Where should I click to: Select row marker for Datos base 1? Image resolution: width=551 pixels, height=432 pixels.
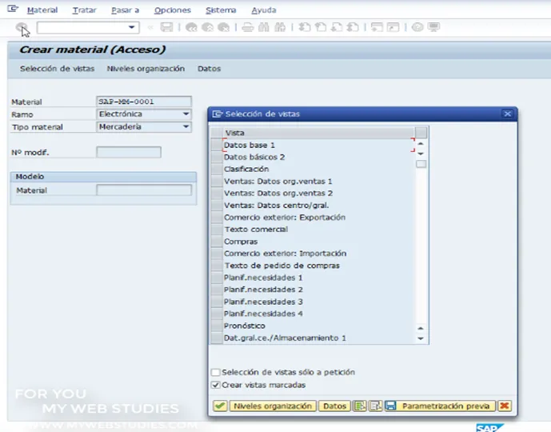pos(217,145)
